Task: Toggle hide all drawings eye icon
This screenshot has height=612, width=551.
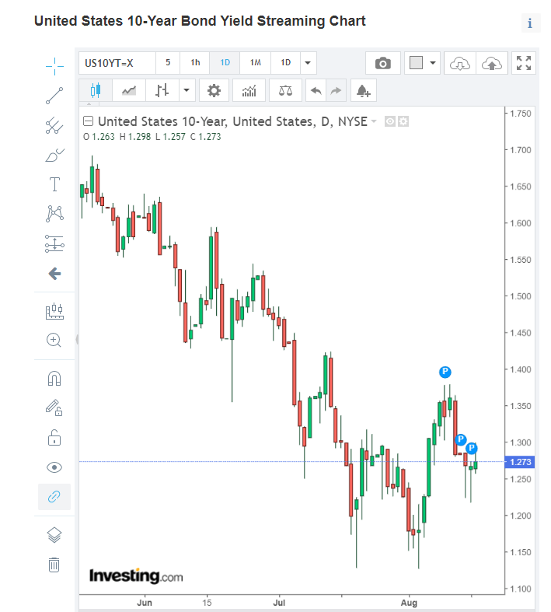Action: tap(54, 467)
